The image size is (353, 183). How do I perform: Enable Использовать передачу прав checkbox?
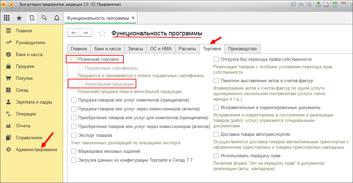(x=216, y=156)
